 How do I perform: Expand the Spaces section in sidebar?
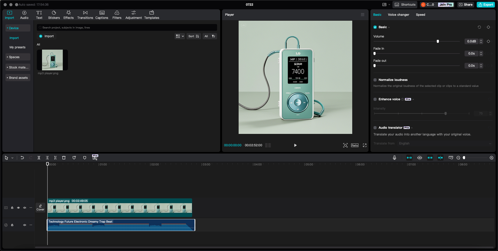pos(18,57)
